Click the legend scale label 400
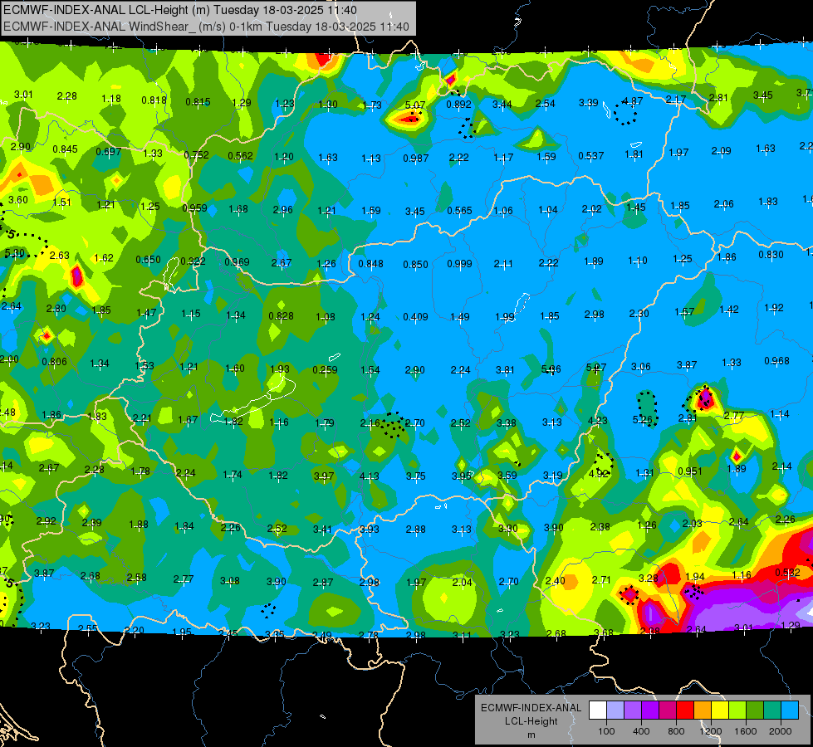This screenshot has width=813, height=747. tap(641, 731)
